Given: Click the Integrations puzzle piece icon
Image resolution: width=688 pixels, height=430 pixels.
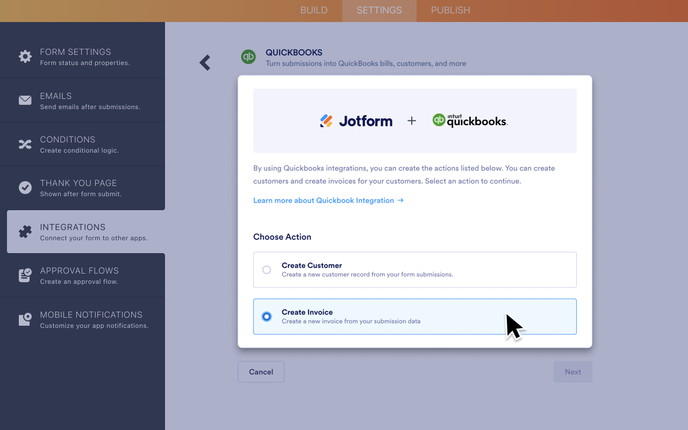Looking at the screenshot, I should [25, 231].
